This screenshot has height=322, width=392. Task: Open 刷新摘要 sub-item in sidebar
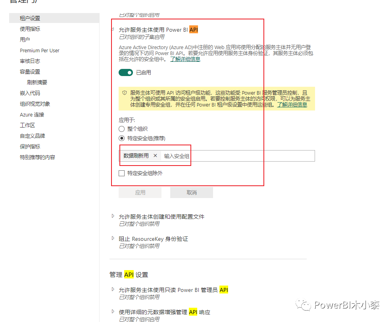click(x=37, y=83)
